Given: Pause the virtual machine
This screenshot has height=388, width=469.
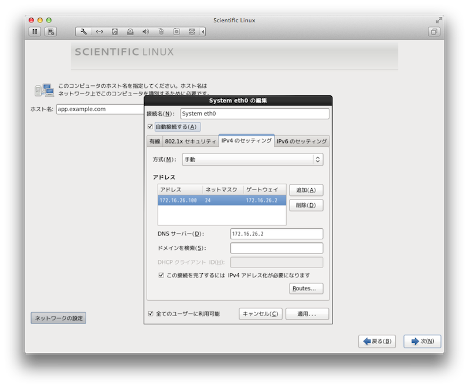Looking at the screenshot, I should tap(35, 32).
